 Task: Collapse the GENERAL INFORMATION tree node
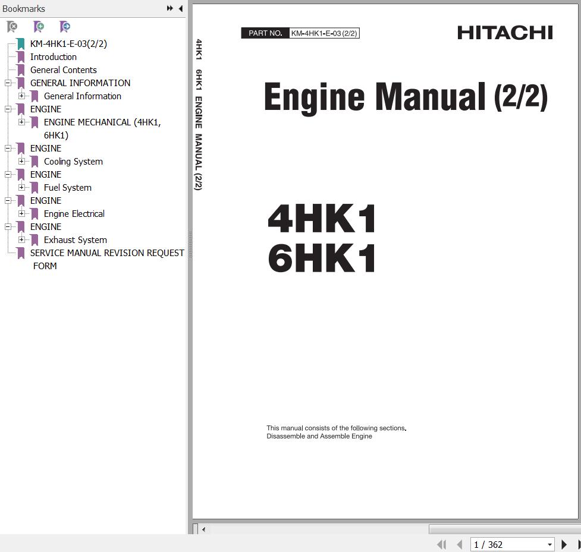[8, 83]
